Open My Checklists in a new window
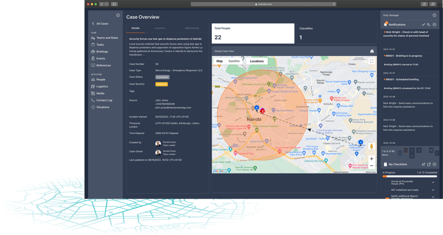 (x=429, y=165)
